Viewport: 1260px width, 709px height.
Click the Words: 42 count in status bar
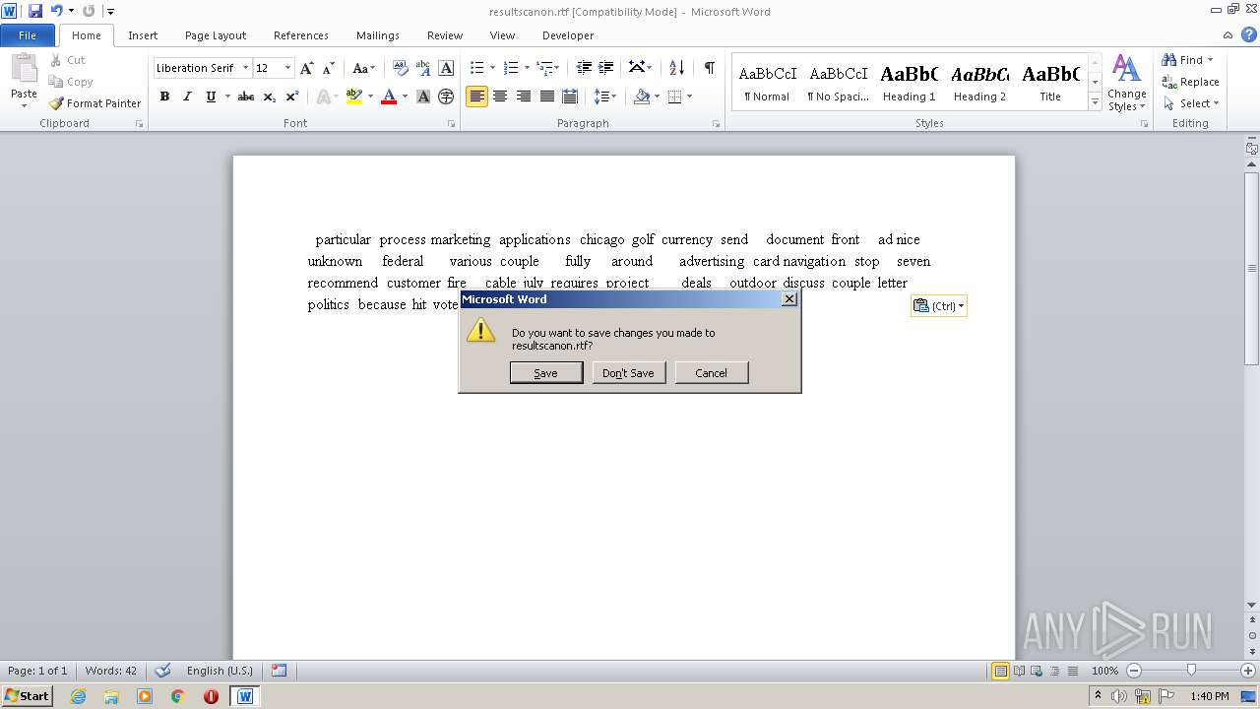[111, 671]
